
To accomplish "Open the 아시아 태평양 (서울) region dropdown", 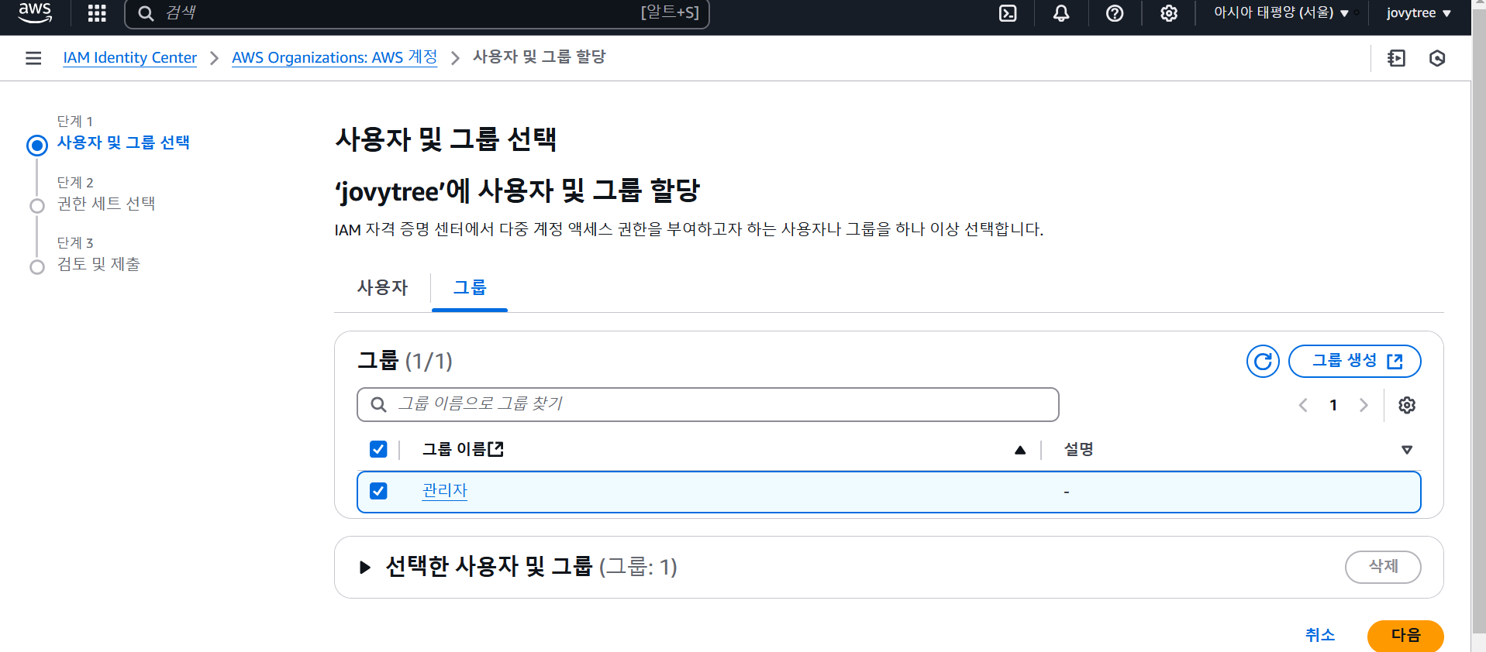I will [x=1281, y=13].
